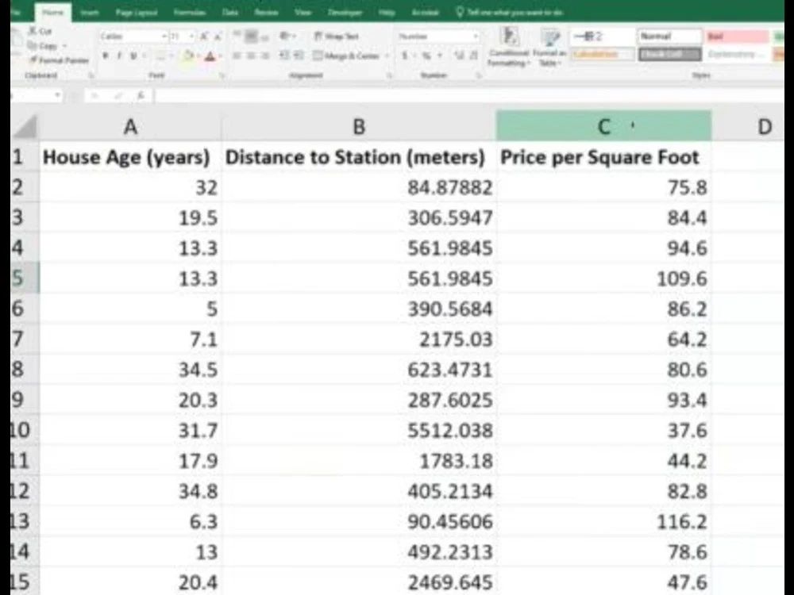
Task: Select cell 'House Age (years)'
Action: coord(130,157)
